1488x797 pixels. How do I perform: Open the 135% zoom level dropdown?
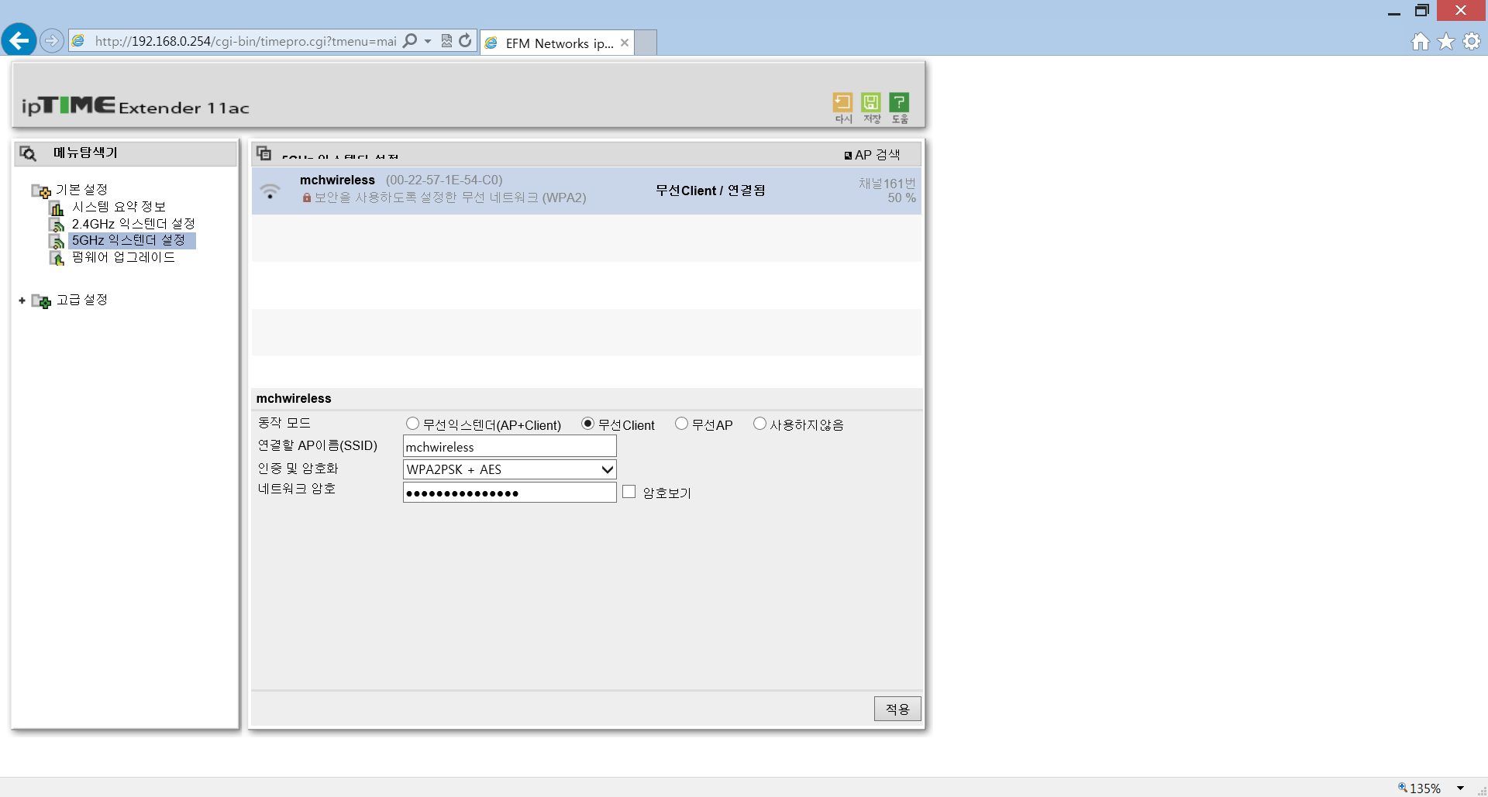click(x=1460, y=788)
